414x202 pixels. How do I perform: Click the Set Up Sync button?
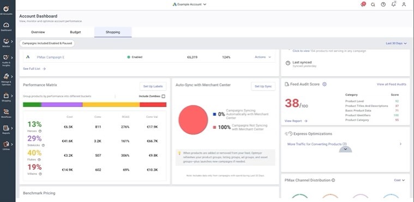coord(263,86)
